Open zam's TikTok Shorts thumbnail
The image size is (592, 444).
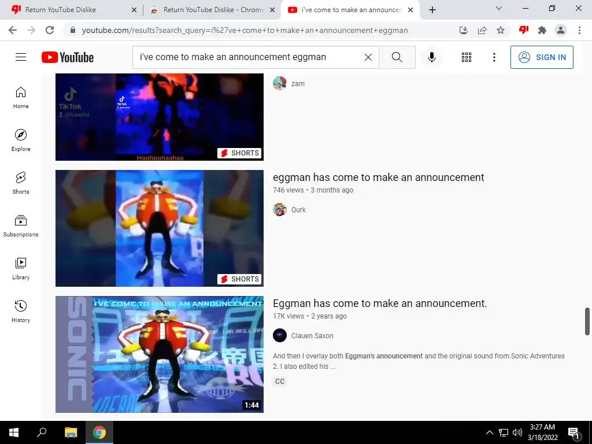coord(160,117)
